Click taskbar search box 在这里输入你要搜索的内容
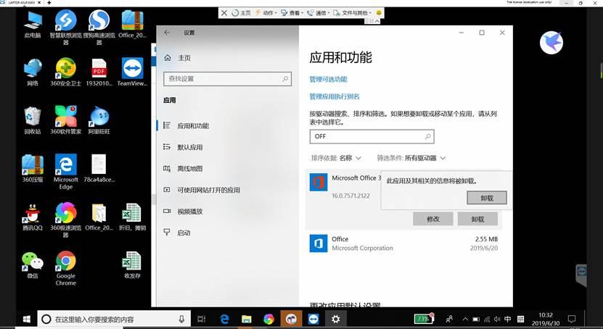 114,319
